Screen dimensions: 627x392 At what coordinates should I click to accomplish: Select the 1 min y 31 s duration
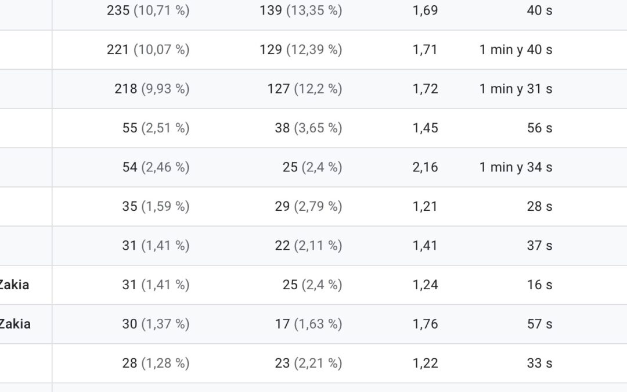[x=516, y=89]
